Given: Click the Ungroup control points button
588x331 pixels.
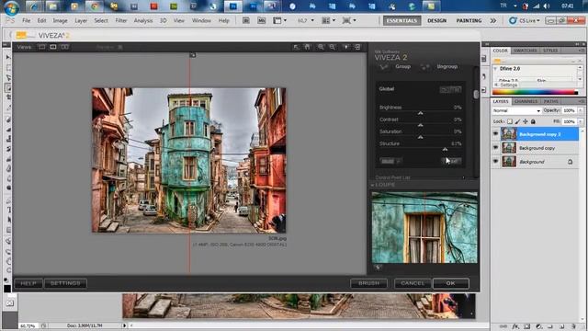Looking at the screenshot, I should tap(447, 66).
